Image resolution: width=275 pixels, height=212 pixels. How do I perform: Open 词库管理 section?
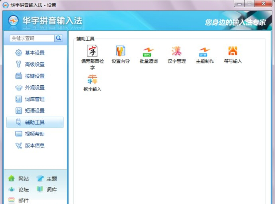pos(35,99)
